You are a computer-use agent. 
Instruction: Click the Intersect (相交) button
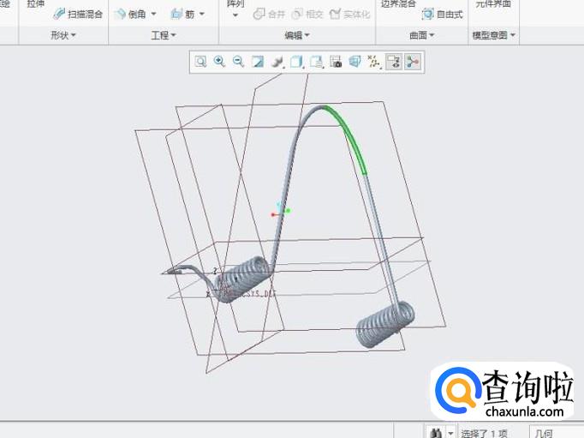pos(307,15)
